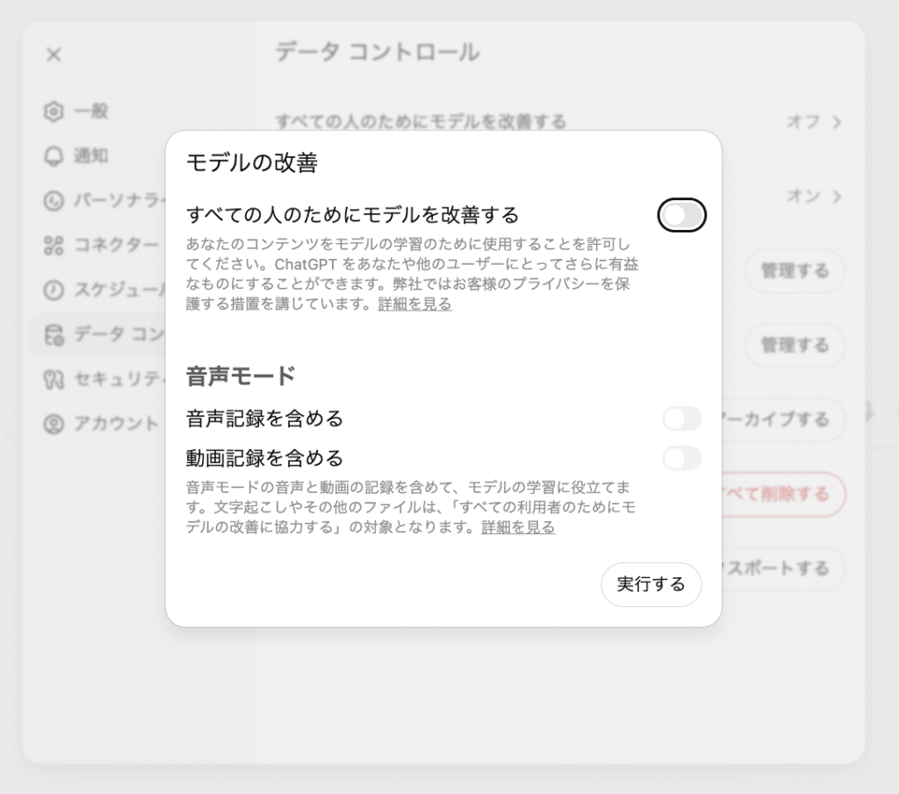This screenshot has height=794, width=899.
Task: Click the Data Controls database icon
Action: 54,334
